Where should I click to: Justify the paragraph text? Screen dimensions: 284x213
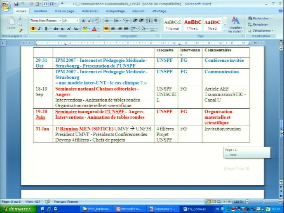126,28
